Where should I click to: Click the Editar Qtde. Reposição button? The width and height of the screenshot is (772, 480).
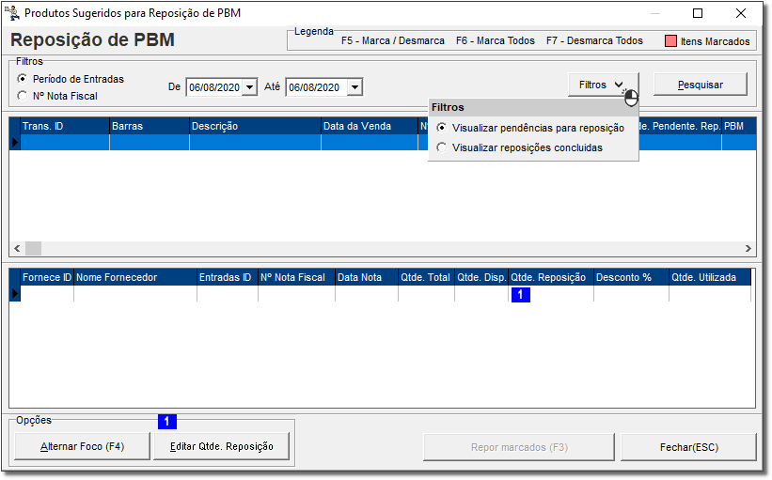tap(222, 446)
